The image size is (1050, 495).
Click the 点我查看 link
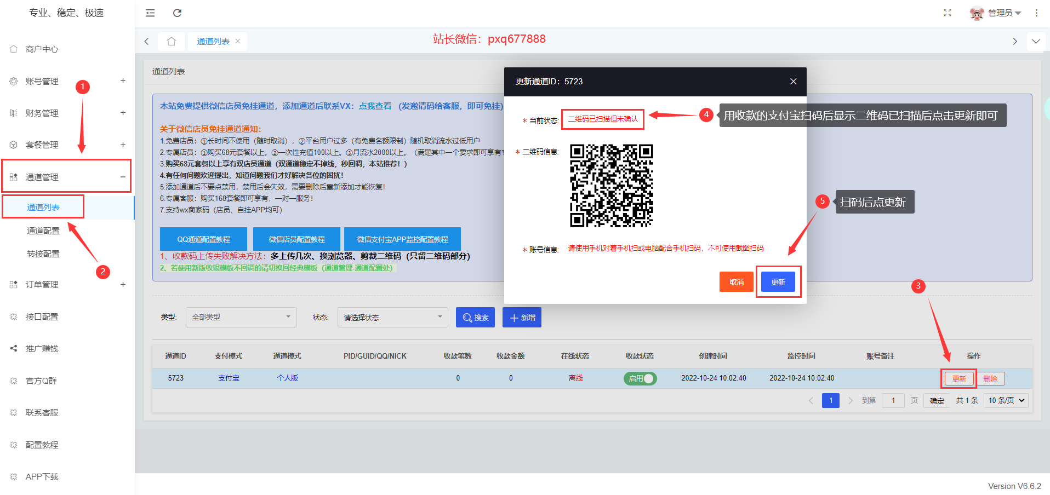click(375, 106)
